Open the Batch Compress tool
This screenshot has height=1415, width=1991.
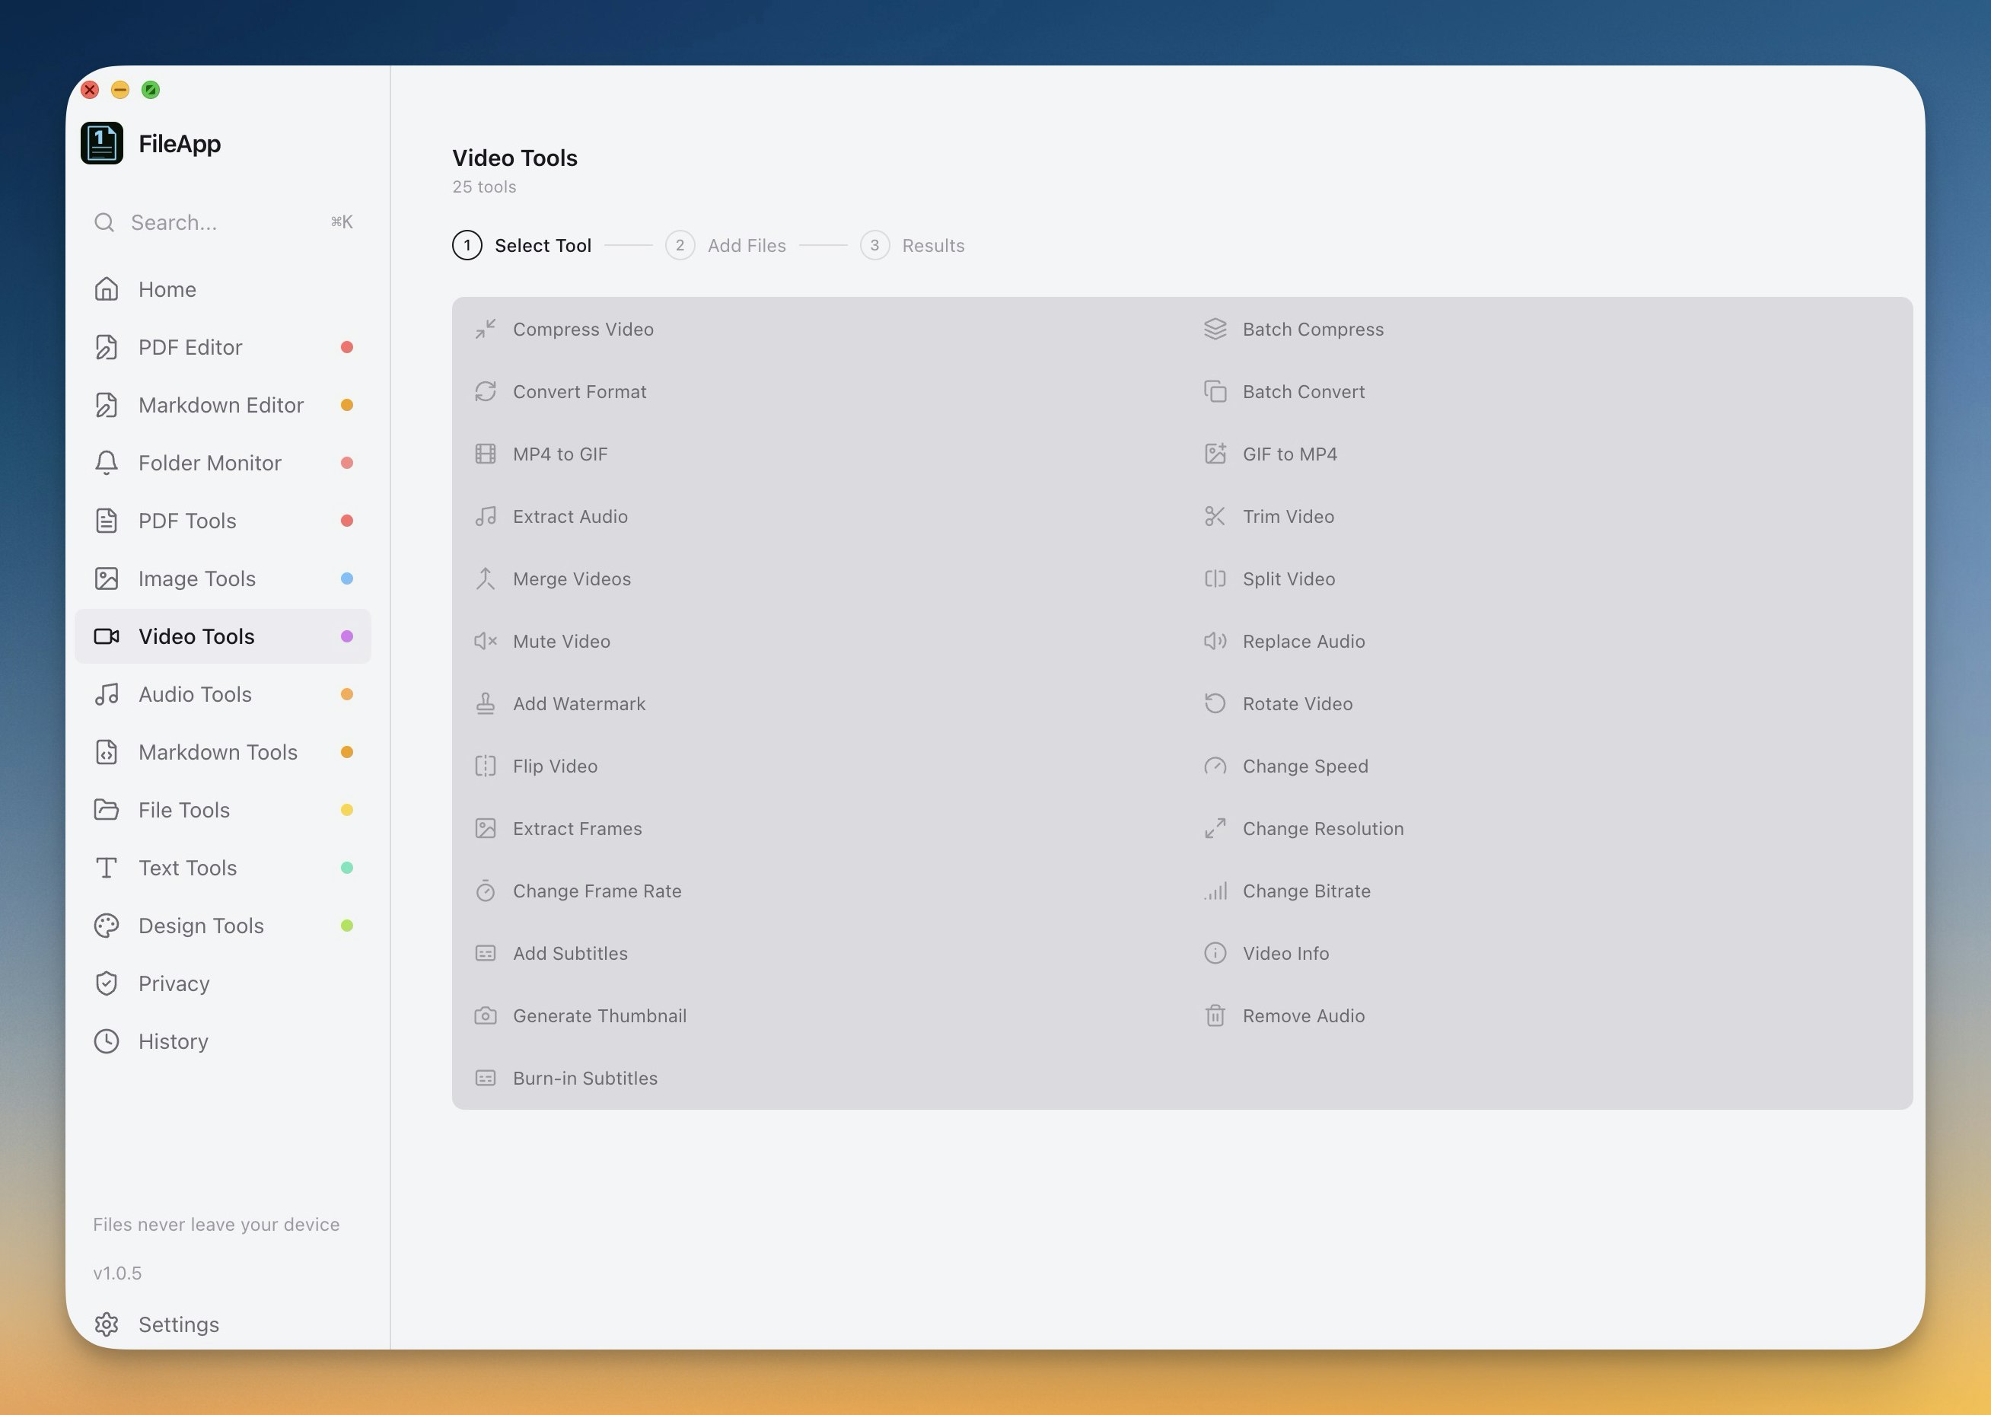[1313, 330]
